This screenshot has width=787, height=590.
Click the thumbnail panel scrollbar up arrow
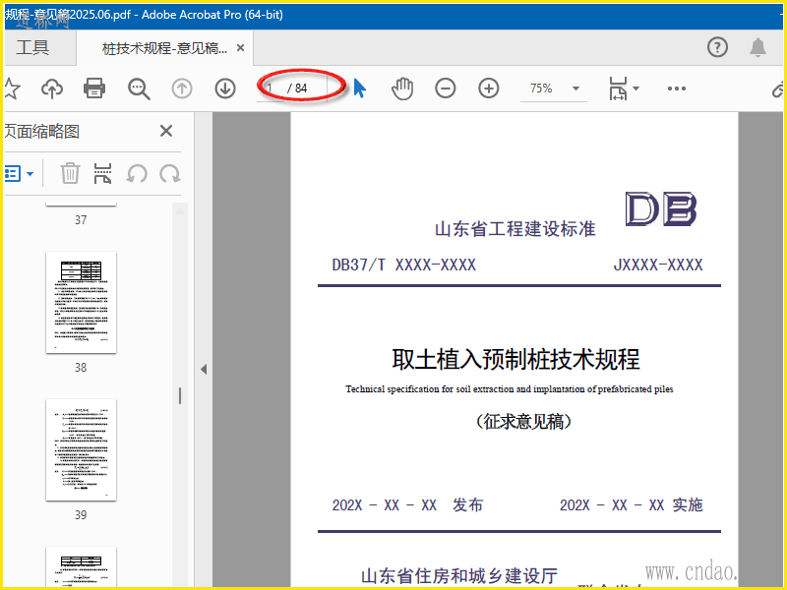coord(180,211)
